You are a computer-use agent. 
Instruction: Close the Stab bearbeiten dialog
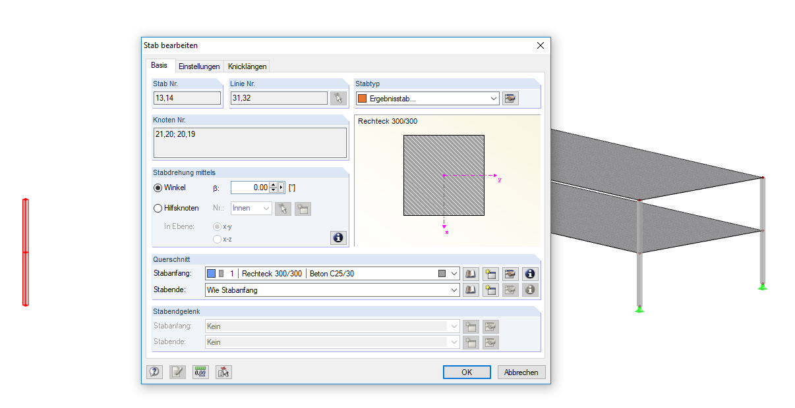click(x=541, y=45)
